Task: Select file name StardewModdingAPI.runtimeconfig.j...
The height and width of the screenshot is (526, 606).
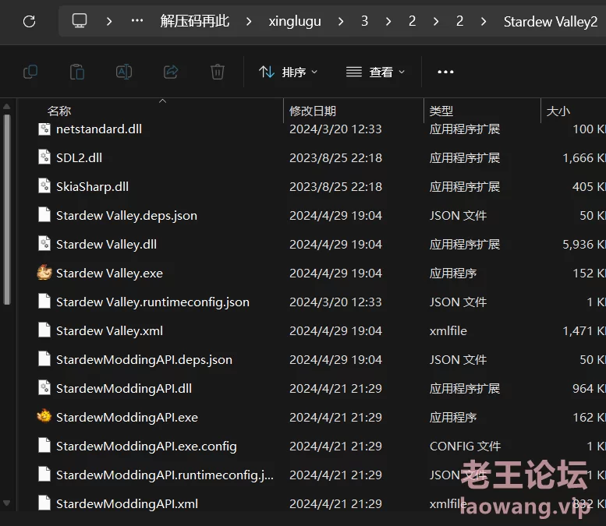Action: 165,475
